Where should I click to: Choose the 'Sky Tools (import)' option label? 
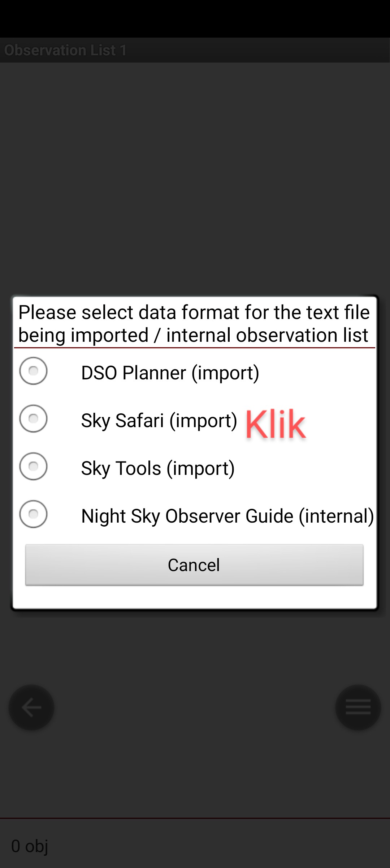(158, 468)
